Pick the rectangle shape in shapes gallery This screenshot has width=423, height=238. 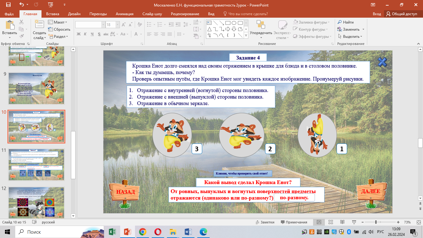click(x=228, y=23)
